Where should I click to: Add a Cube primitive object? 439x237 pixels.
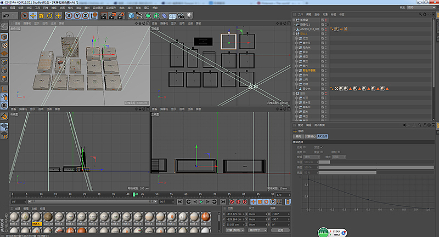(131, 16)
